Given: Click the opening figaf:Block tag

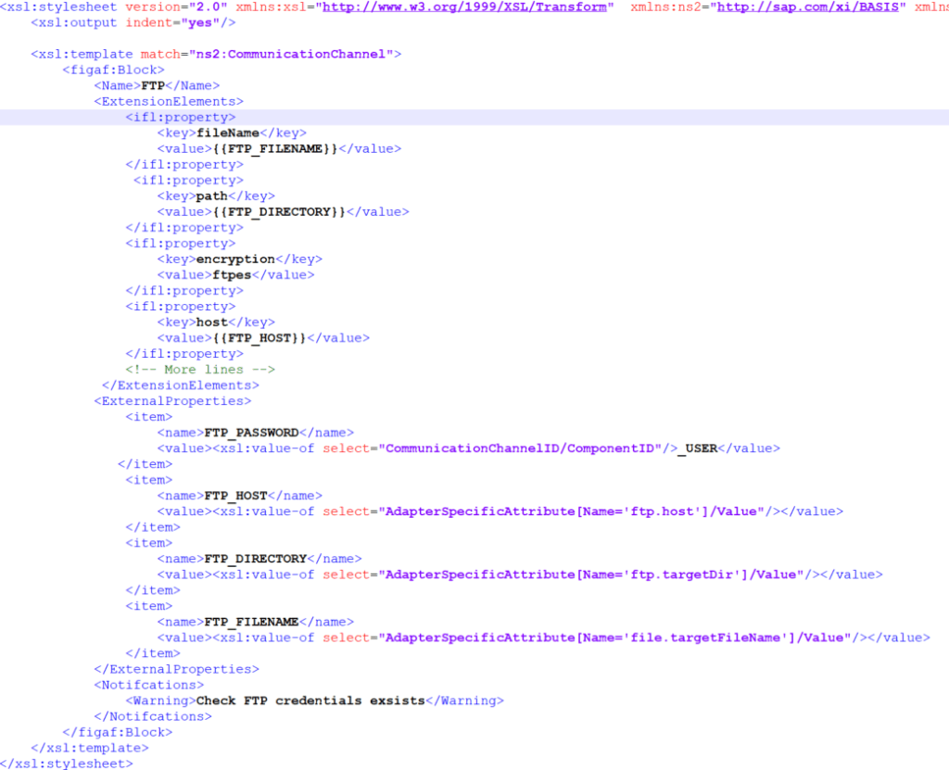Looking at the screenshot, I should point(113,70).
